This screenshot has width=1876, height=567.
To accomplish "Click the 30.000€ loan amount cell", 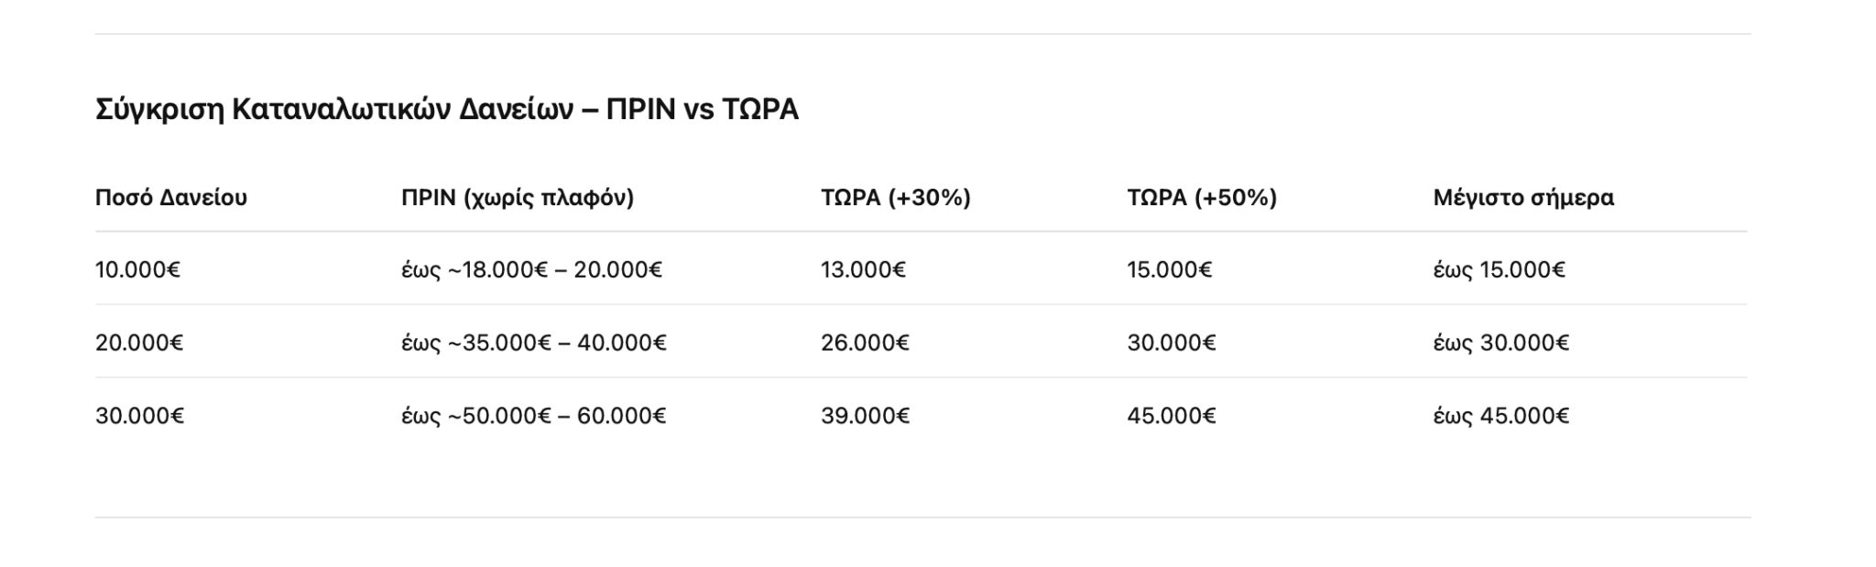I will 139,416.
